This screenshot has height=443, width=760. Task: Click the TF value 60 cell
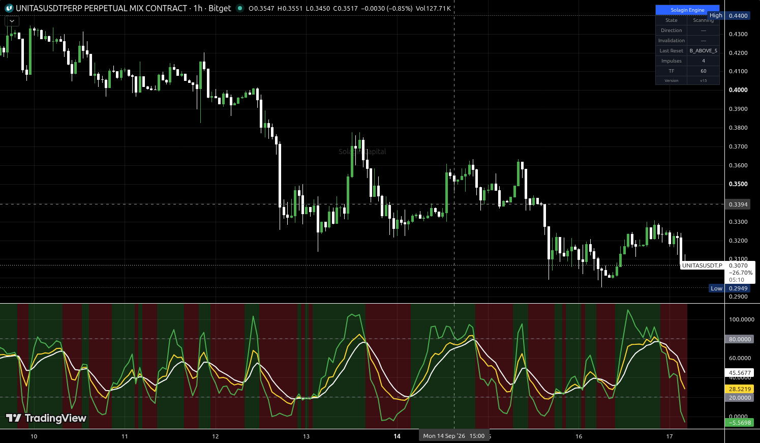pos(703,71)
